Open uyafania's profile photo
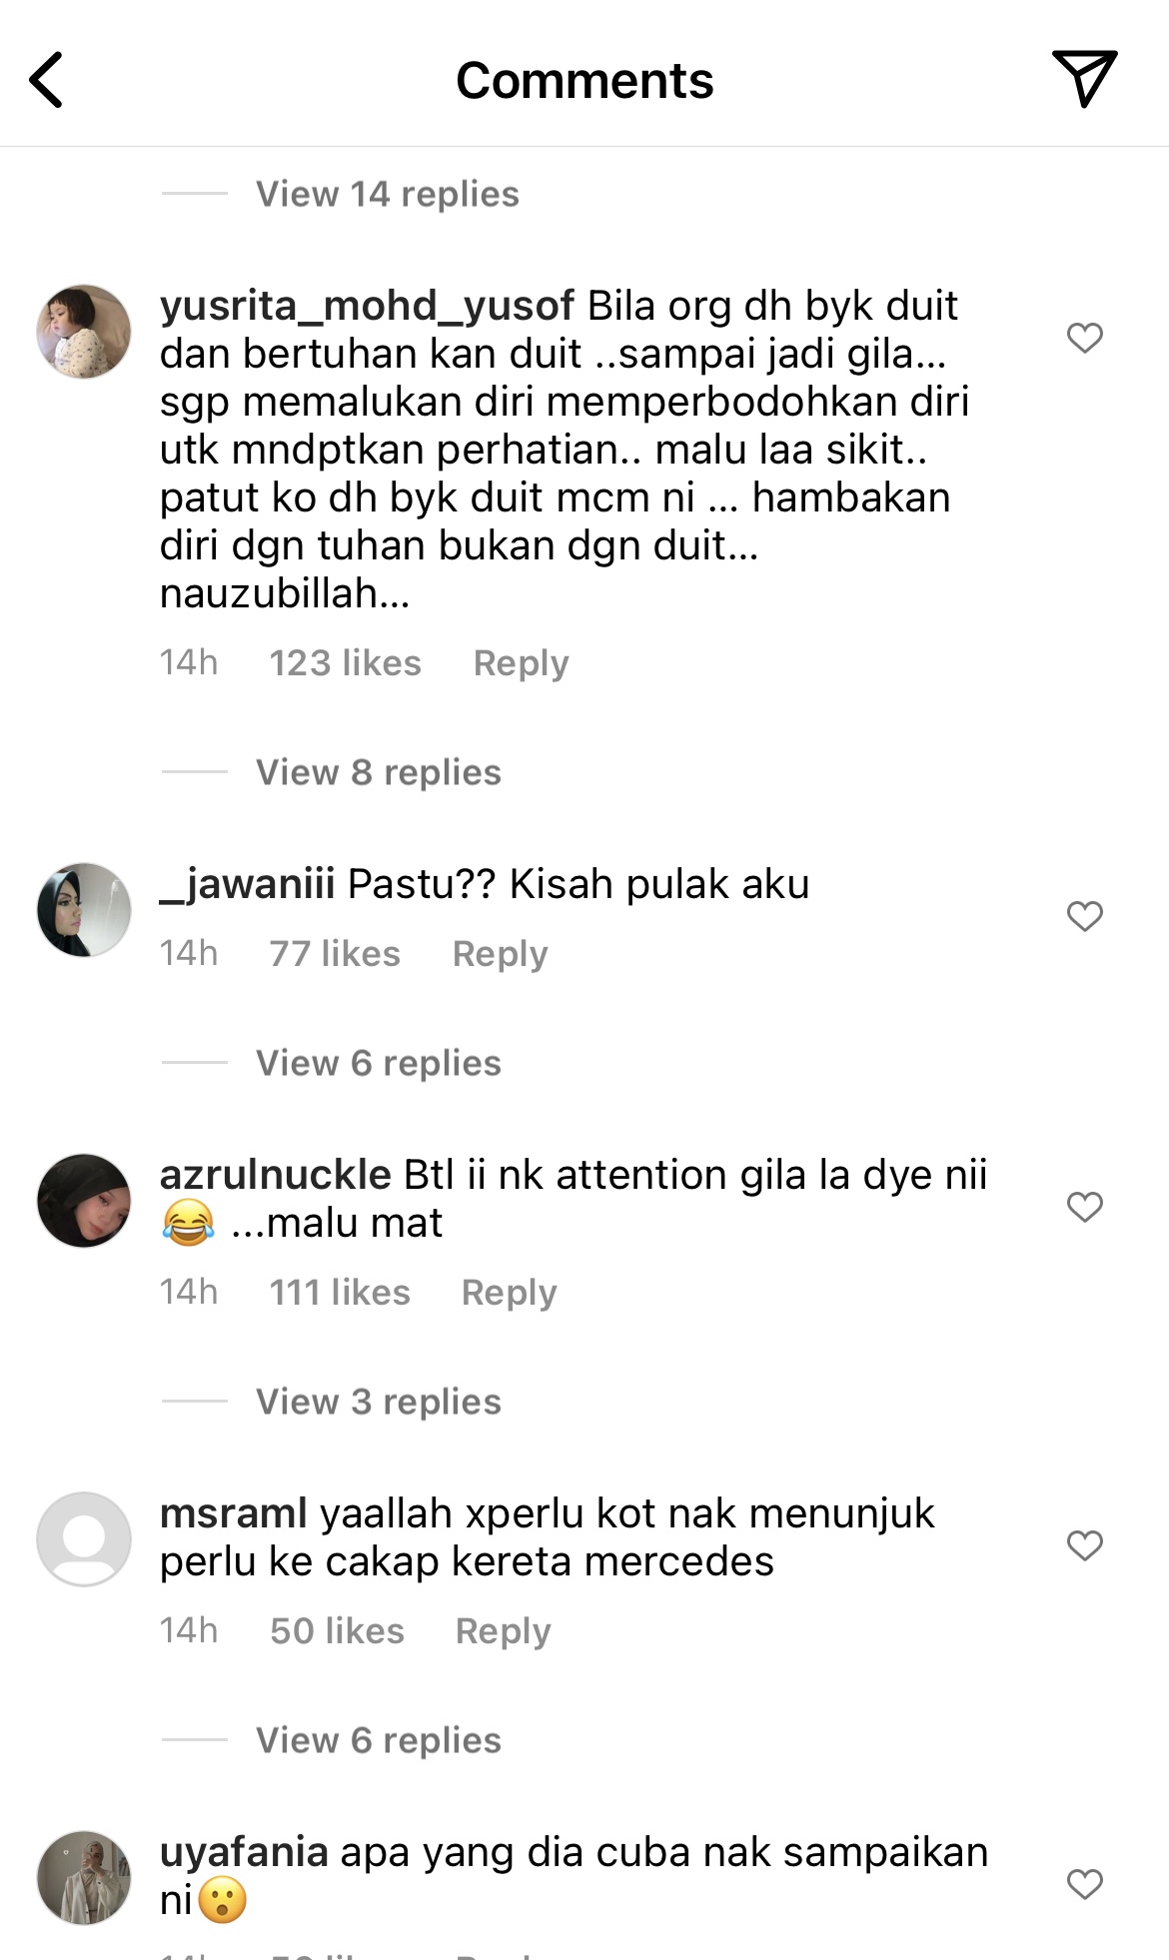This screenshot has width=1169, height=1960. pos(84,1878)
